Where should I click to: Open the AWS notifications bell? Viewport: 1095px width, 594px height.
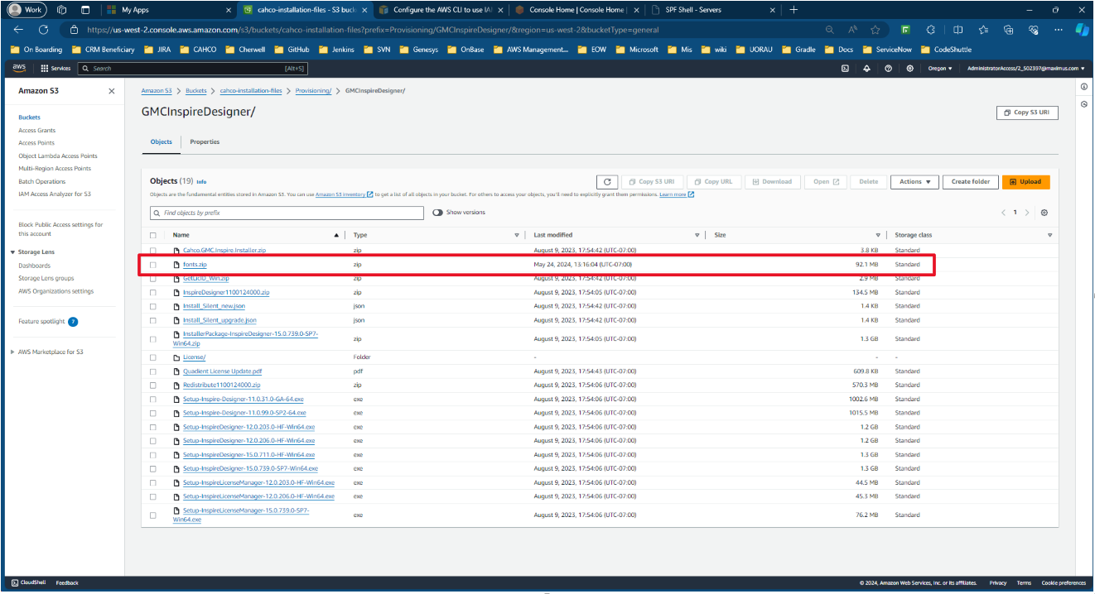point(866,69)
